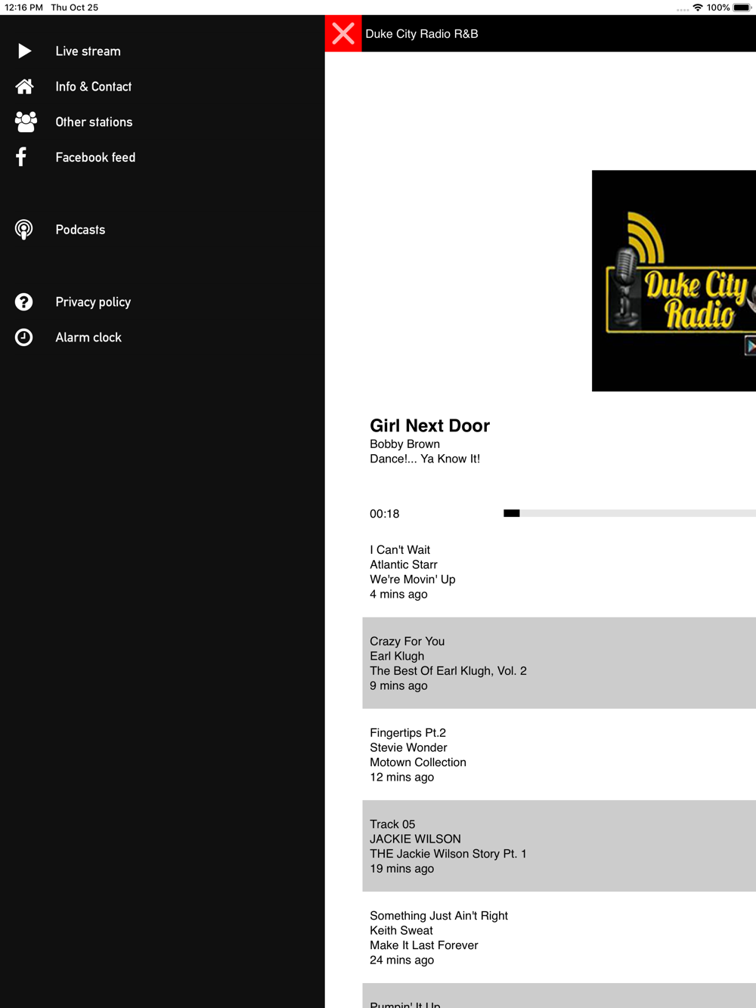Click the Motown Collection album line
Screen dimensions: 756x1008
point(418,762)
